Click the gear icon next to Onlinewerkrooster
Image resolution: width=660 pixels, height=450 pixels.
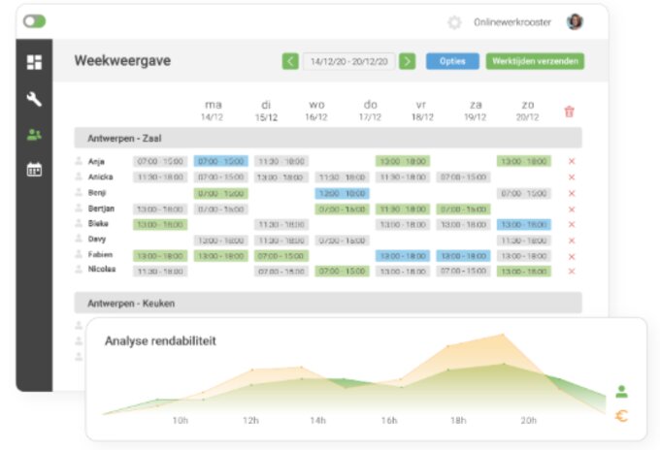coord(454,22)
